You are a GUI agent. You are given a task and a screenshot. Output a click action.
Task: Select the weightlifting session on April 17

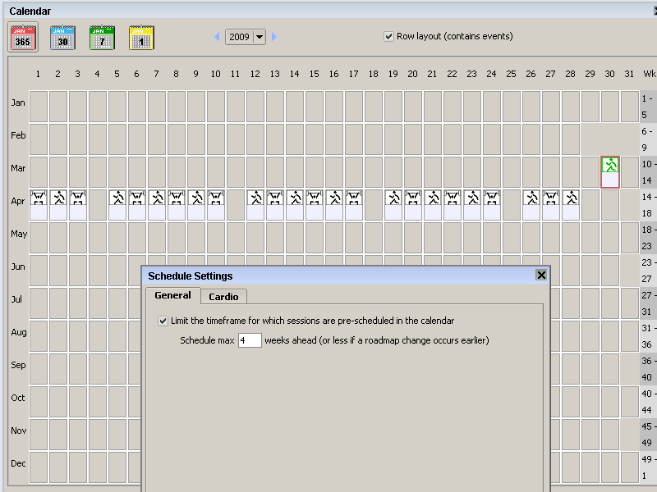(354, 198)
